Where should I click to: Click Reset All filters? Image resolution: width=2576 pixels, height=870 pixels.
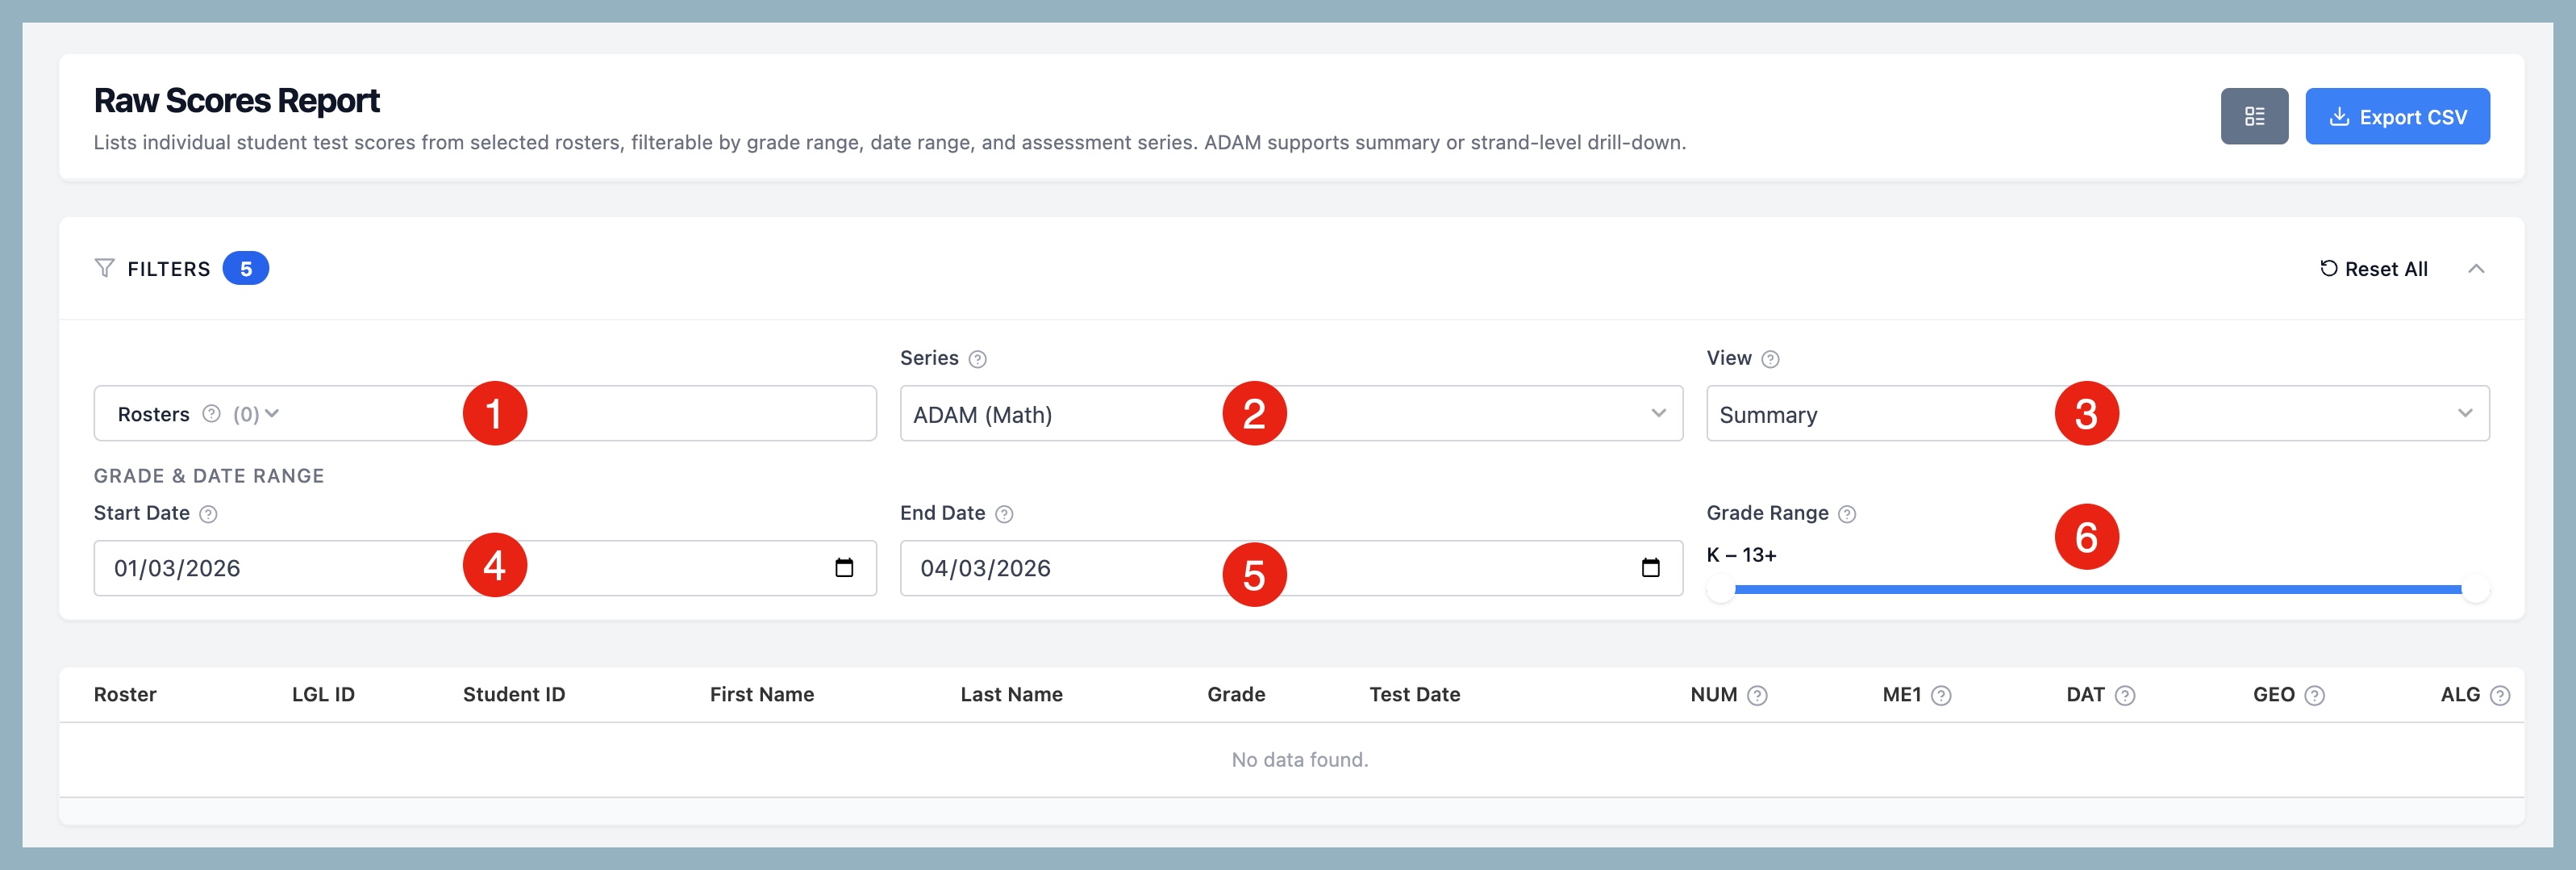coord(2373,268)
